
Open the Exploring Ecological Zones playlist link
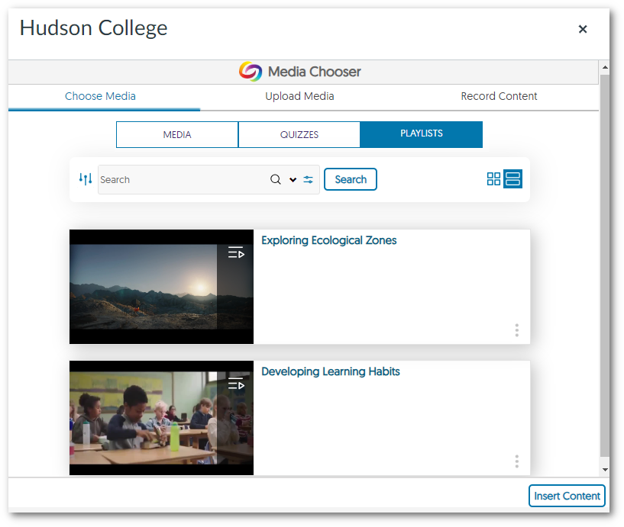point(328,239)
